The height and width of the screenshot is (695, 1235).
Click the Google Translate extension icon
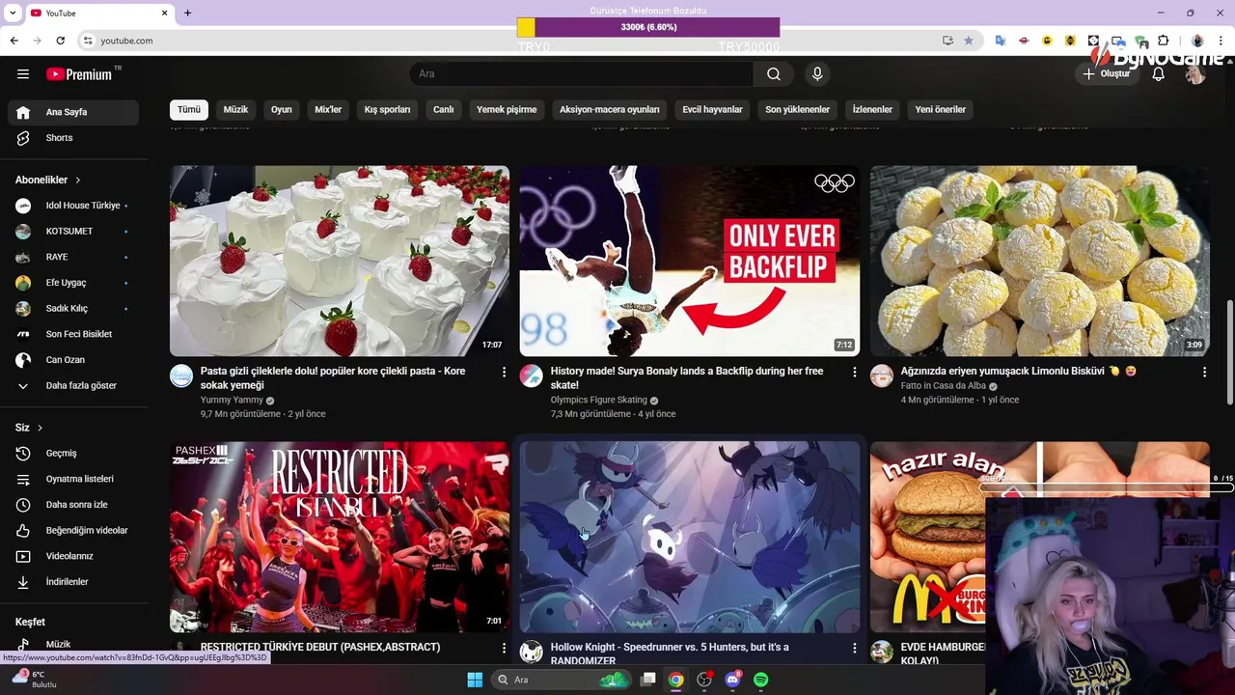1001,41
